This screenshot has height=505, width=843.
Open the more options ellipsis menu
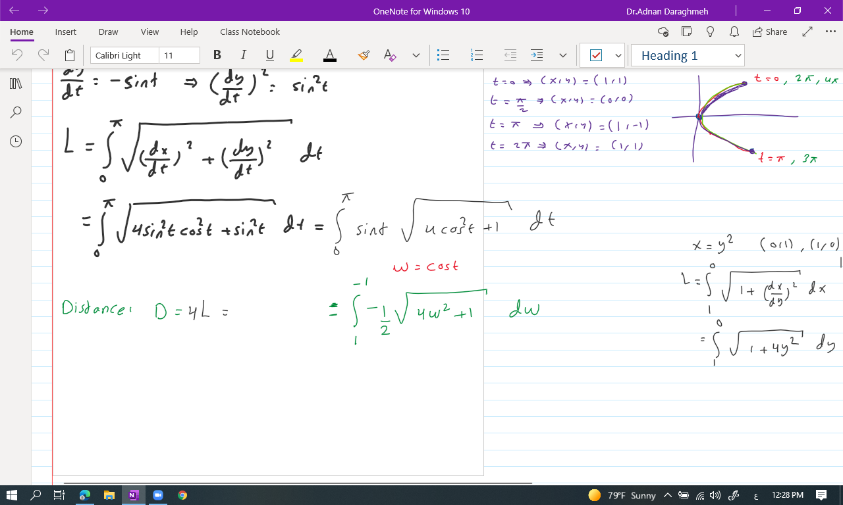coord(829,32)
